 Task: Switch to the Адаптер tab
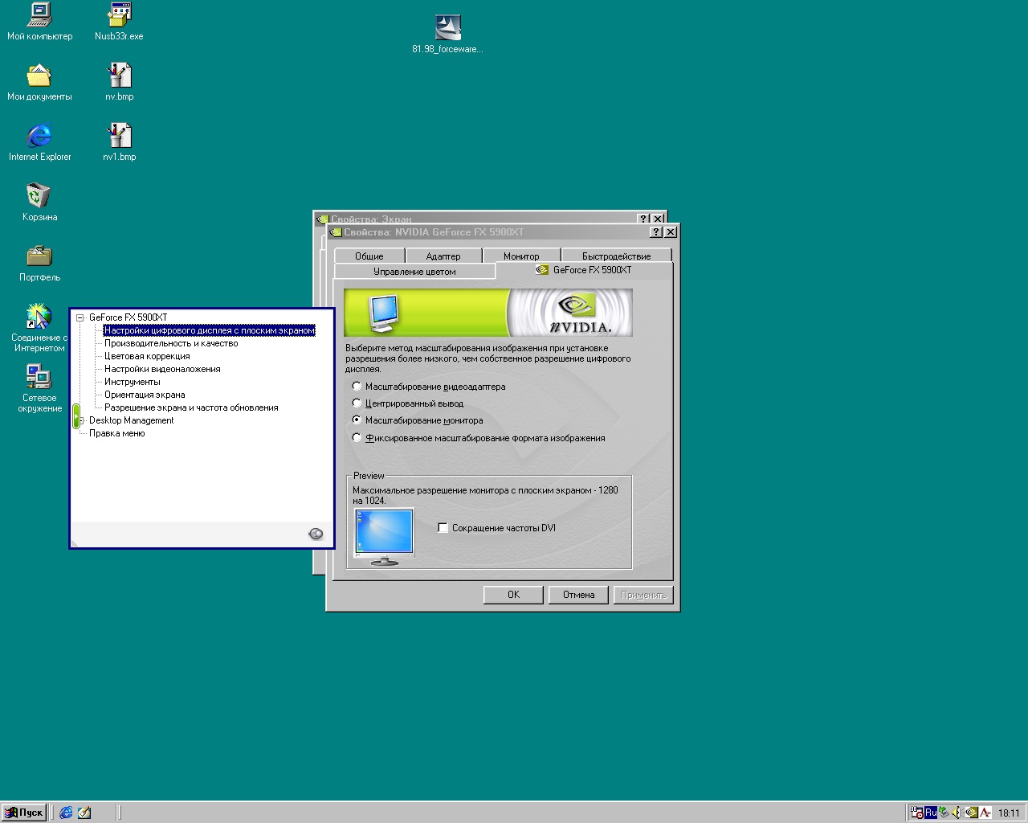point(443,256)
